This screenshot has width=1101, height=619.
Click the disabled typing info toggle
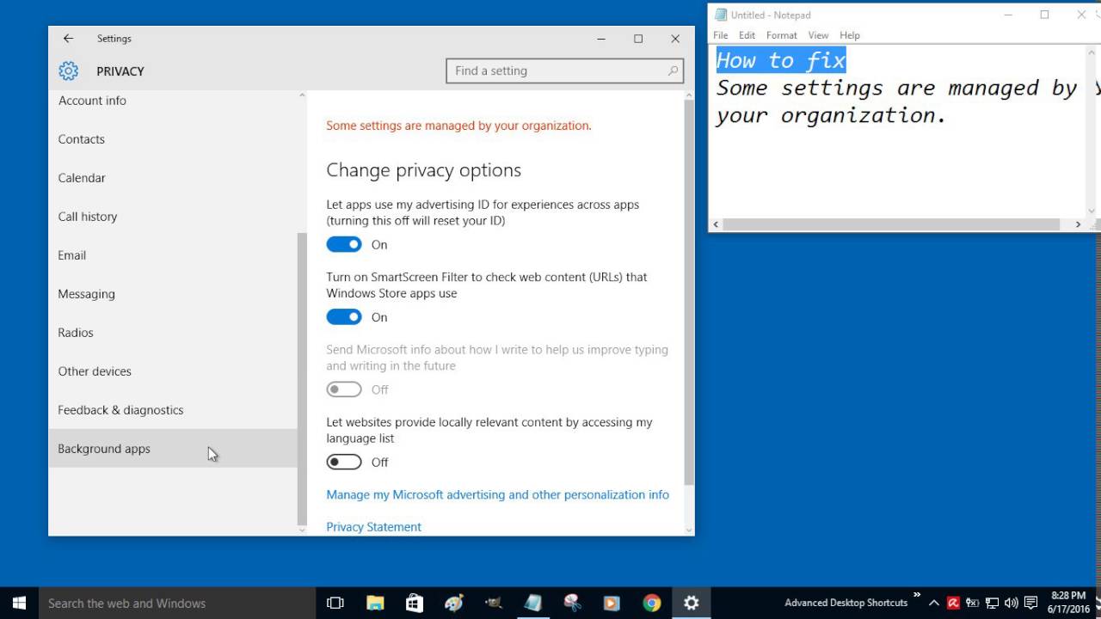tap(344, 389)
